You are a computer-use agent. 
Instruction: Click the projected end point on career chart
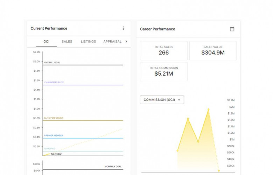[219, 171]
